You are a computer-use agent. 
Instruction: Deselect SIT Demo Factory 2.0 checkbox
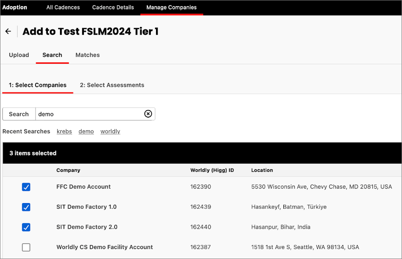(x=26, y=227)
